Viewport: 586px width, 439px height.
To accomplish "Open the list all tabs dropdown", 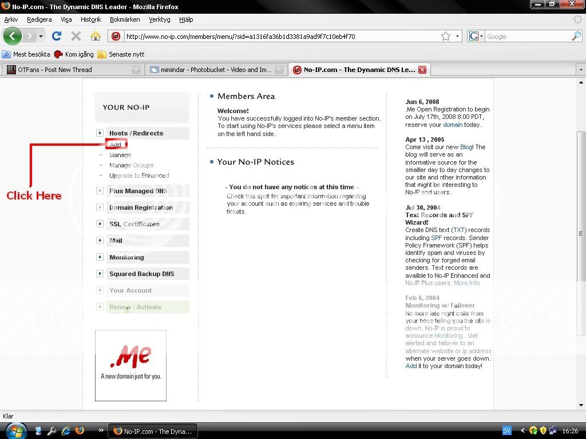I will [x=581, y=70].
